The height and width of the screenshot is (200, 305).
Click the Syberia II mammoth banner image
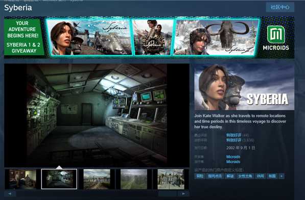pyautogui.click(x=216, y=37)
